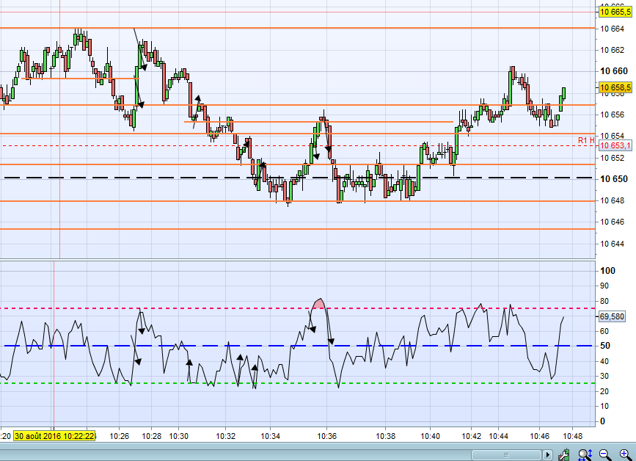Click the 50 midline label on oscillator scale

pyautogui.click(x=605, y=346)
